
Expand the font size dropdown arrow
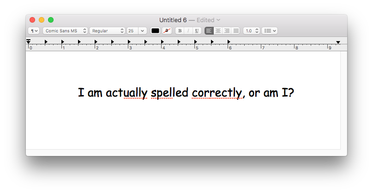[142, 30]
